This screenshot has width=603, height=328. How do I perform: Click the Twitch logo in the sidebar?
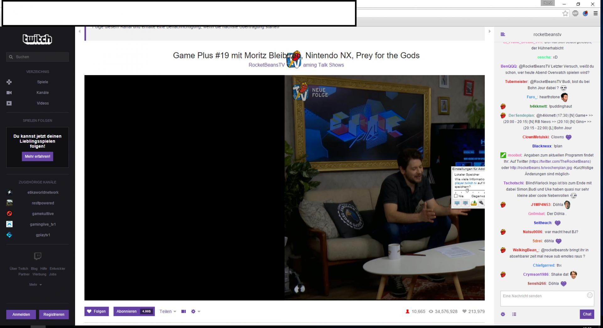coord(37,39)
